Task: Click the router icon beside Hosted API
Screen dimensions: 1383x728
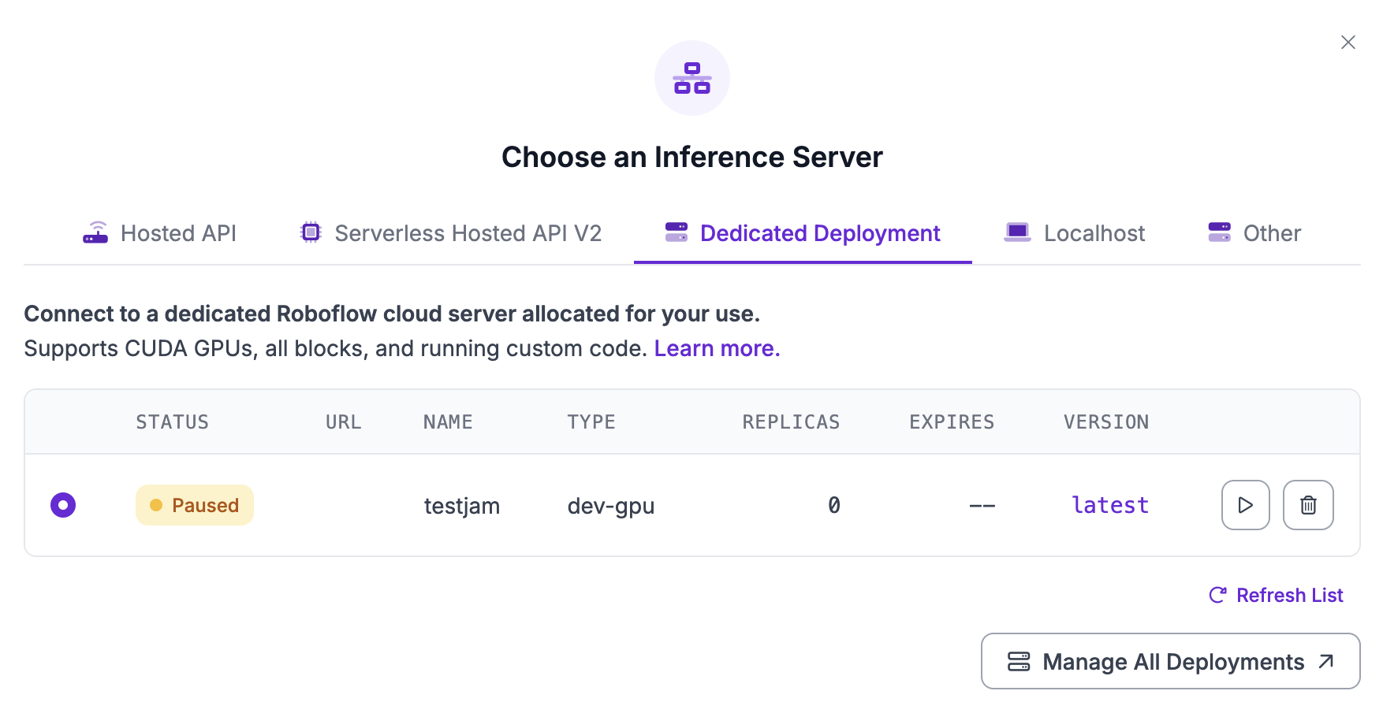Action: [x=95, y=233]
